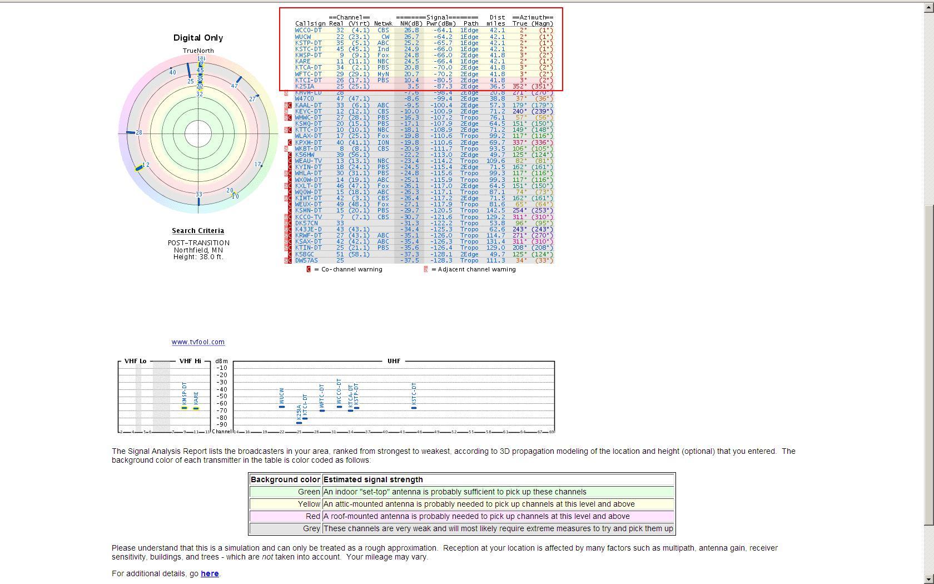Click the 'Red' legend color cell
The image size is (934, 584).
click(285, 516)
